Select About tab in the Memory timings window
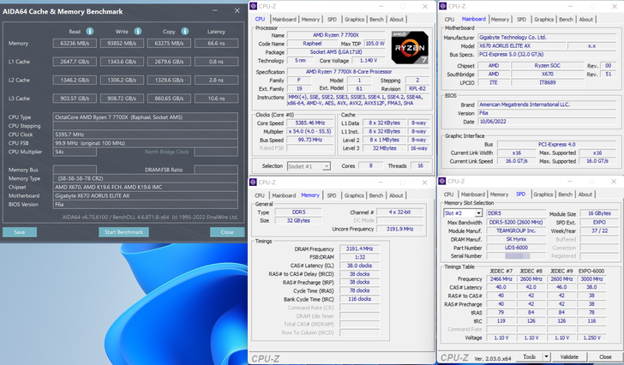Image resolution: width=624 pixels, height=365 pixels. click(397, 194)
